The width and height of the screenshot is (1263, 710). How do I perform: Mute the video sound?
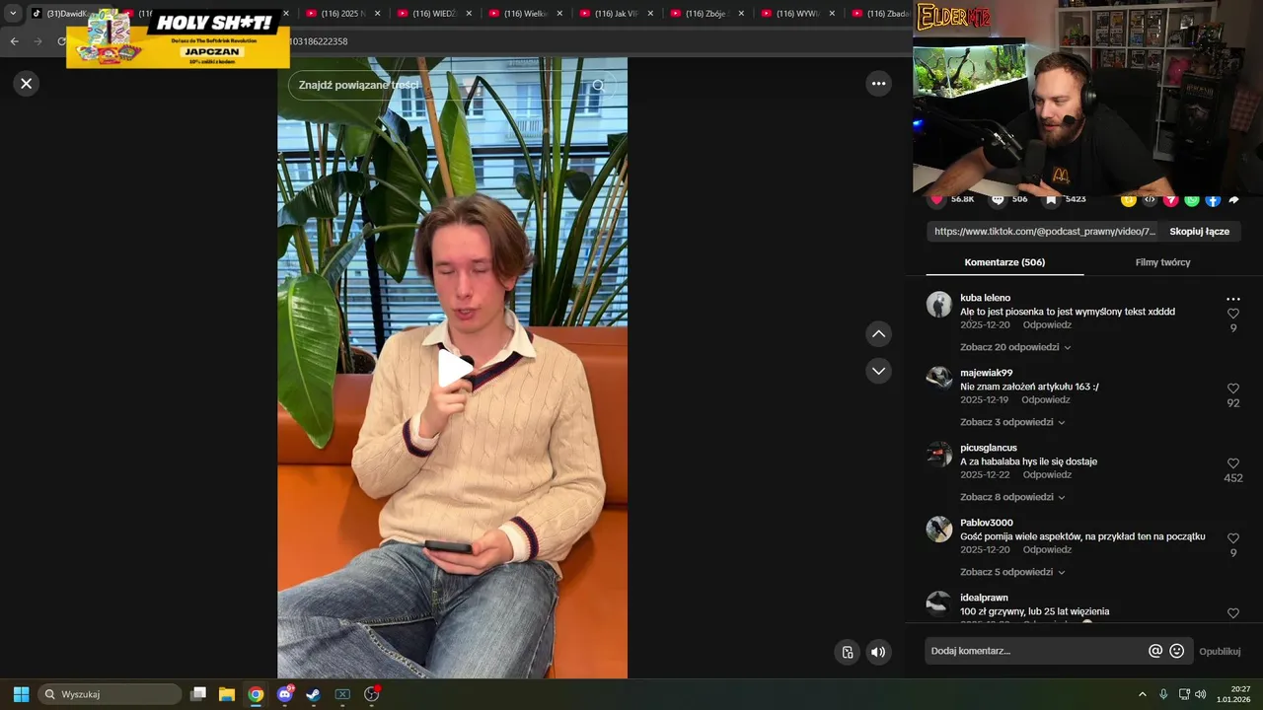(878, 652)
